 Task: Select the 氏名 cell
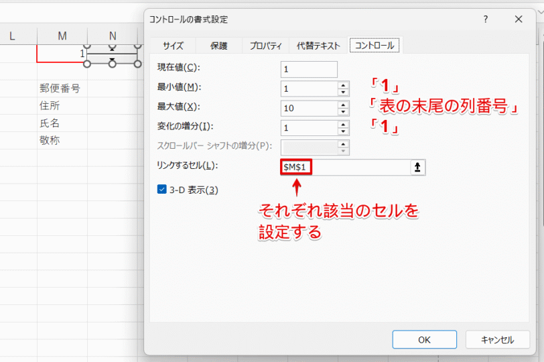click(x=62, y=123)
